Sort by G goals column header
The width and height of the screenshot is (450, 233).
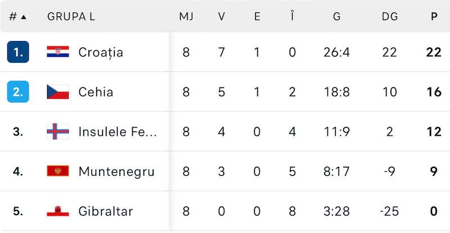point(336,17)
